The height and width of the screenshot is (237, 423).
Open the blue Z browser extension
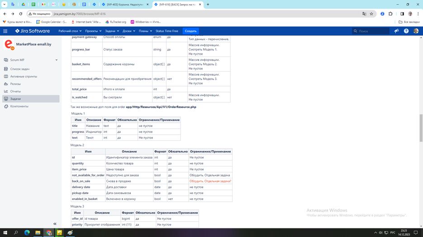[x=382, y=14]
